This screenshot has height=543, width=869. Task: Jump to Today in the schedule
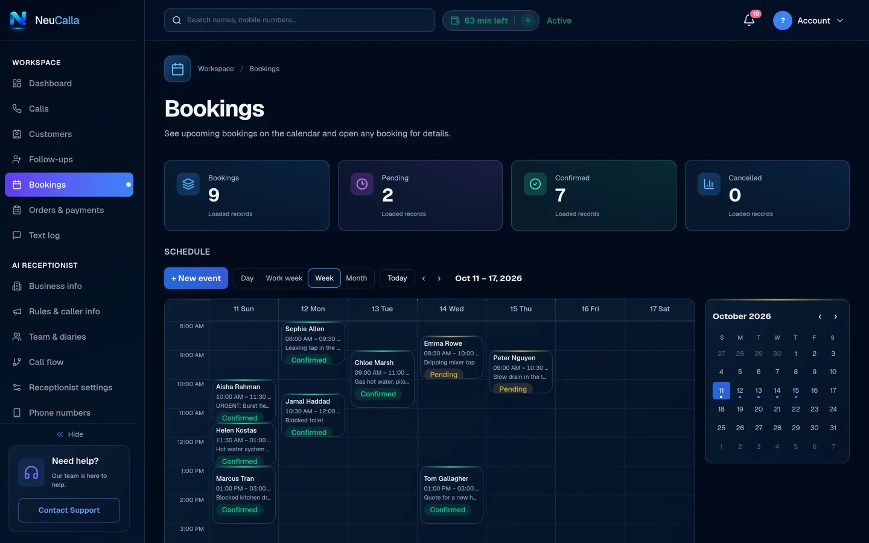pyautogui.click(x=397, y=278)
